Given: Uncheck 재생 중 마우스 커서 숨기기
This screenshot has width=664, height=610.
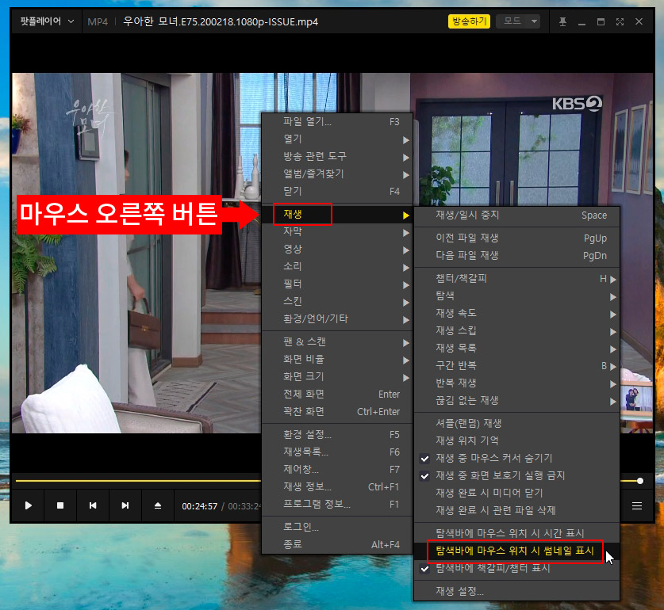Looking at the screenshot, I should pyautogui.click(x=516, y=458).
